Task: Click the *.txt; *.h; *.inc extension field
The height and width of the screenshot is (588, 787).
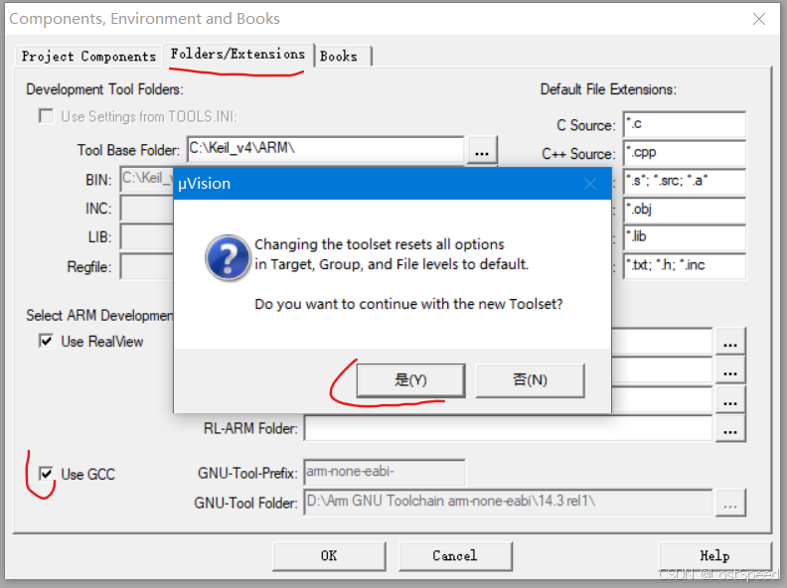Action: pyautogui.click(x=685, y=266)
